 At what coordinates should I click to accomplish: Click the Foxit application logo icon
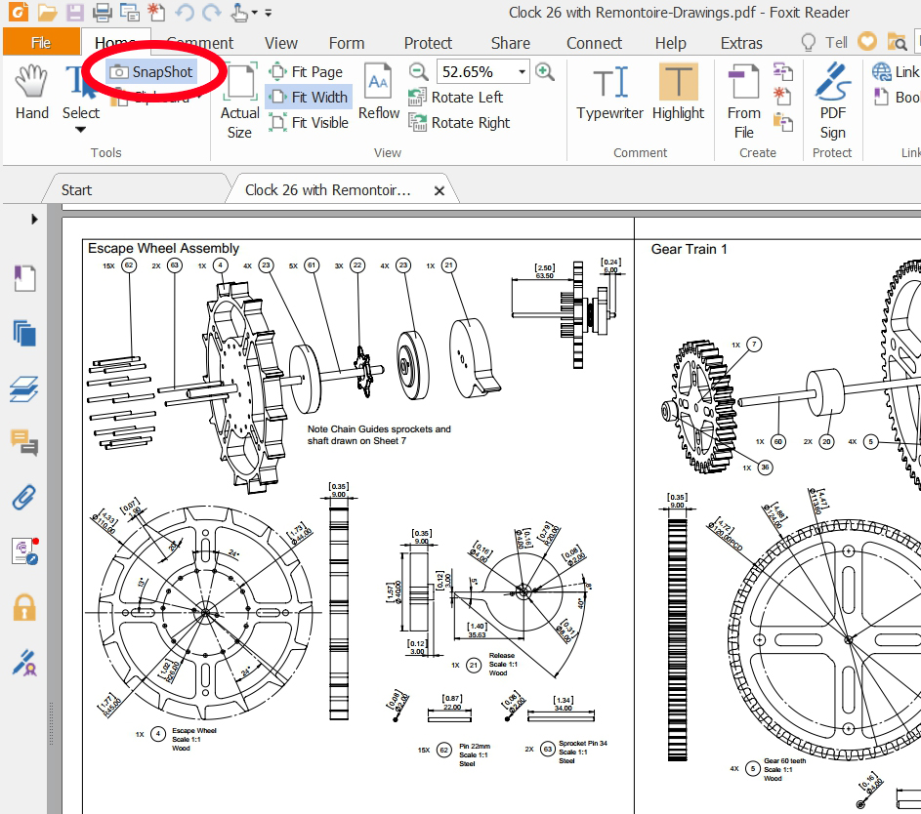click(19, 11)
